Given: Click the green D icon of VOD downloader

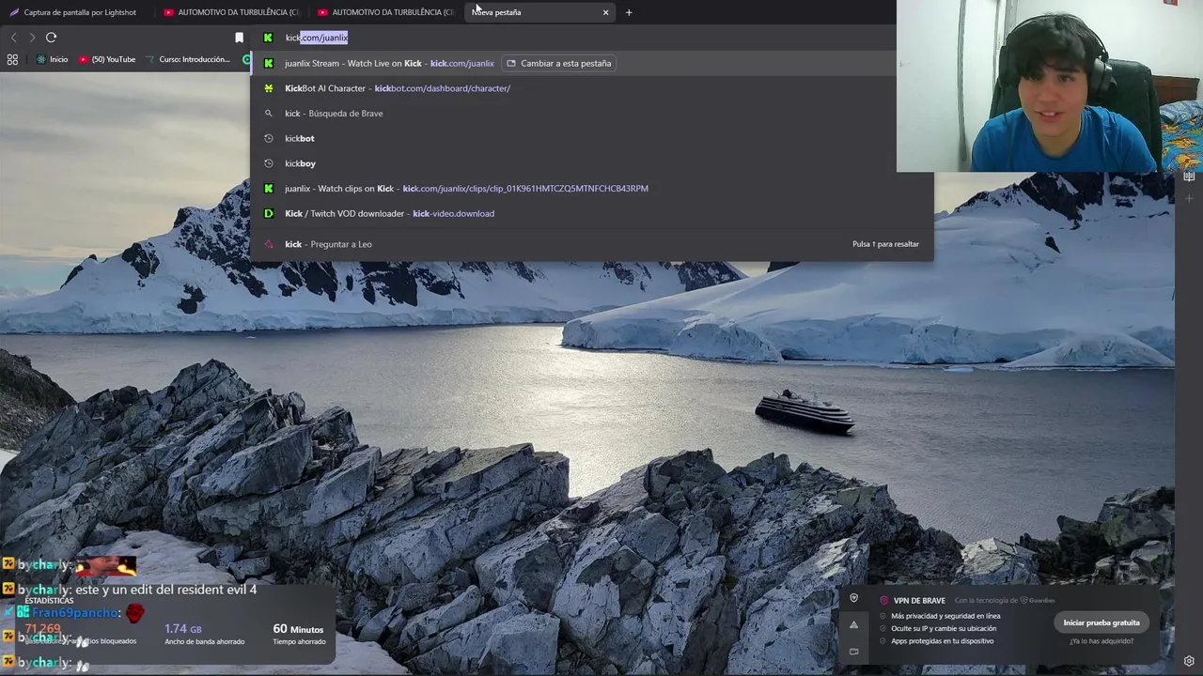Looking at the screenshot, I should [x=268, y=213].
